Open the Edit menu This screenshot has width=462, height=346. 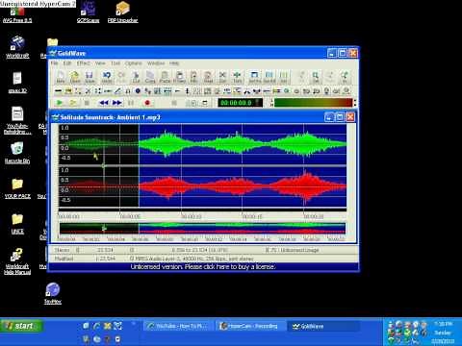(67, 63)
